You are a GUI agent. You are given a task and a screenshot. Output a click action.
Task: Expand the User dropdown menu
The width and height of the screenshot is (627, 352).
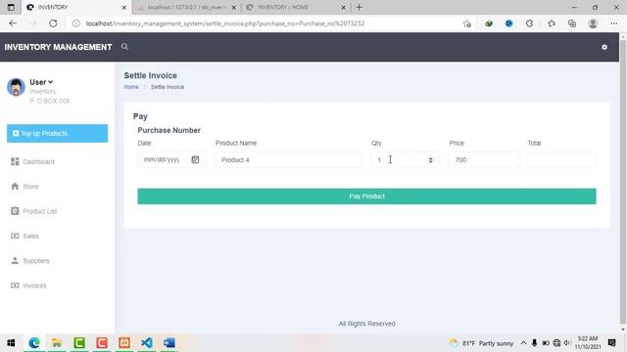[x=41, y=82]
